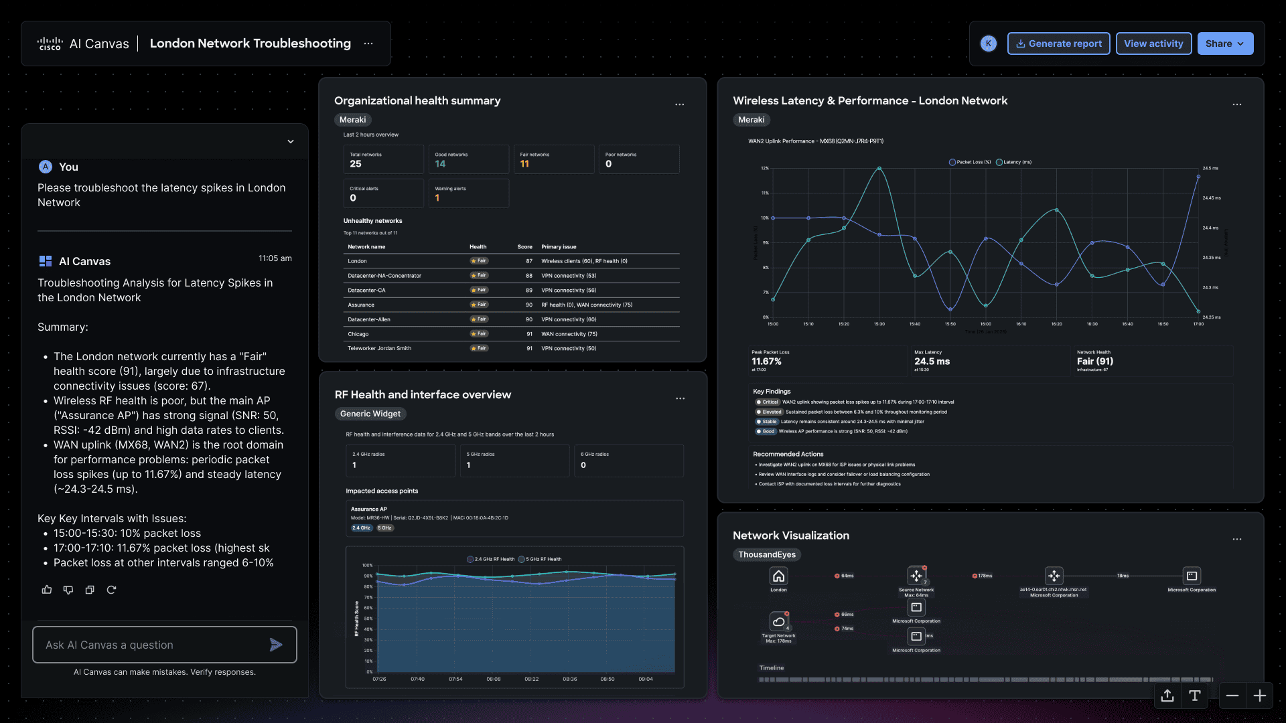
Task: Collapse the chat panel using the chevron
Action: click(291, 141)
